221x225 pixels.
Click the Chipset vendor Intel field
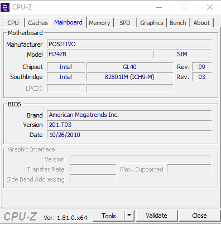pos(66,67)
